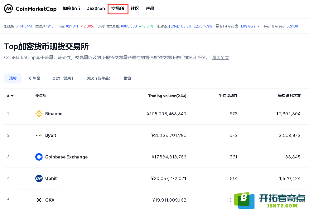Switch to the 衍生品 tab

35,78
